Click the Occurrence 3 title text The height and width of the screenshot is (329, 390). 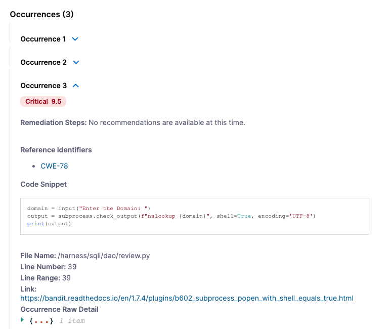pyautogui.click(x=44, y=86)
